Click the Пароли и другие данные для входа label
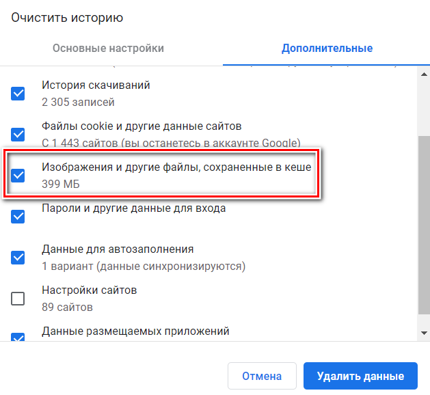 tap(133, 208)
